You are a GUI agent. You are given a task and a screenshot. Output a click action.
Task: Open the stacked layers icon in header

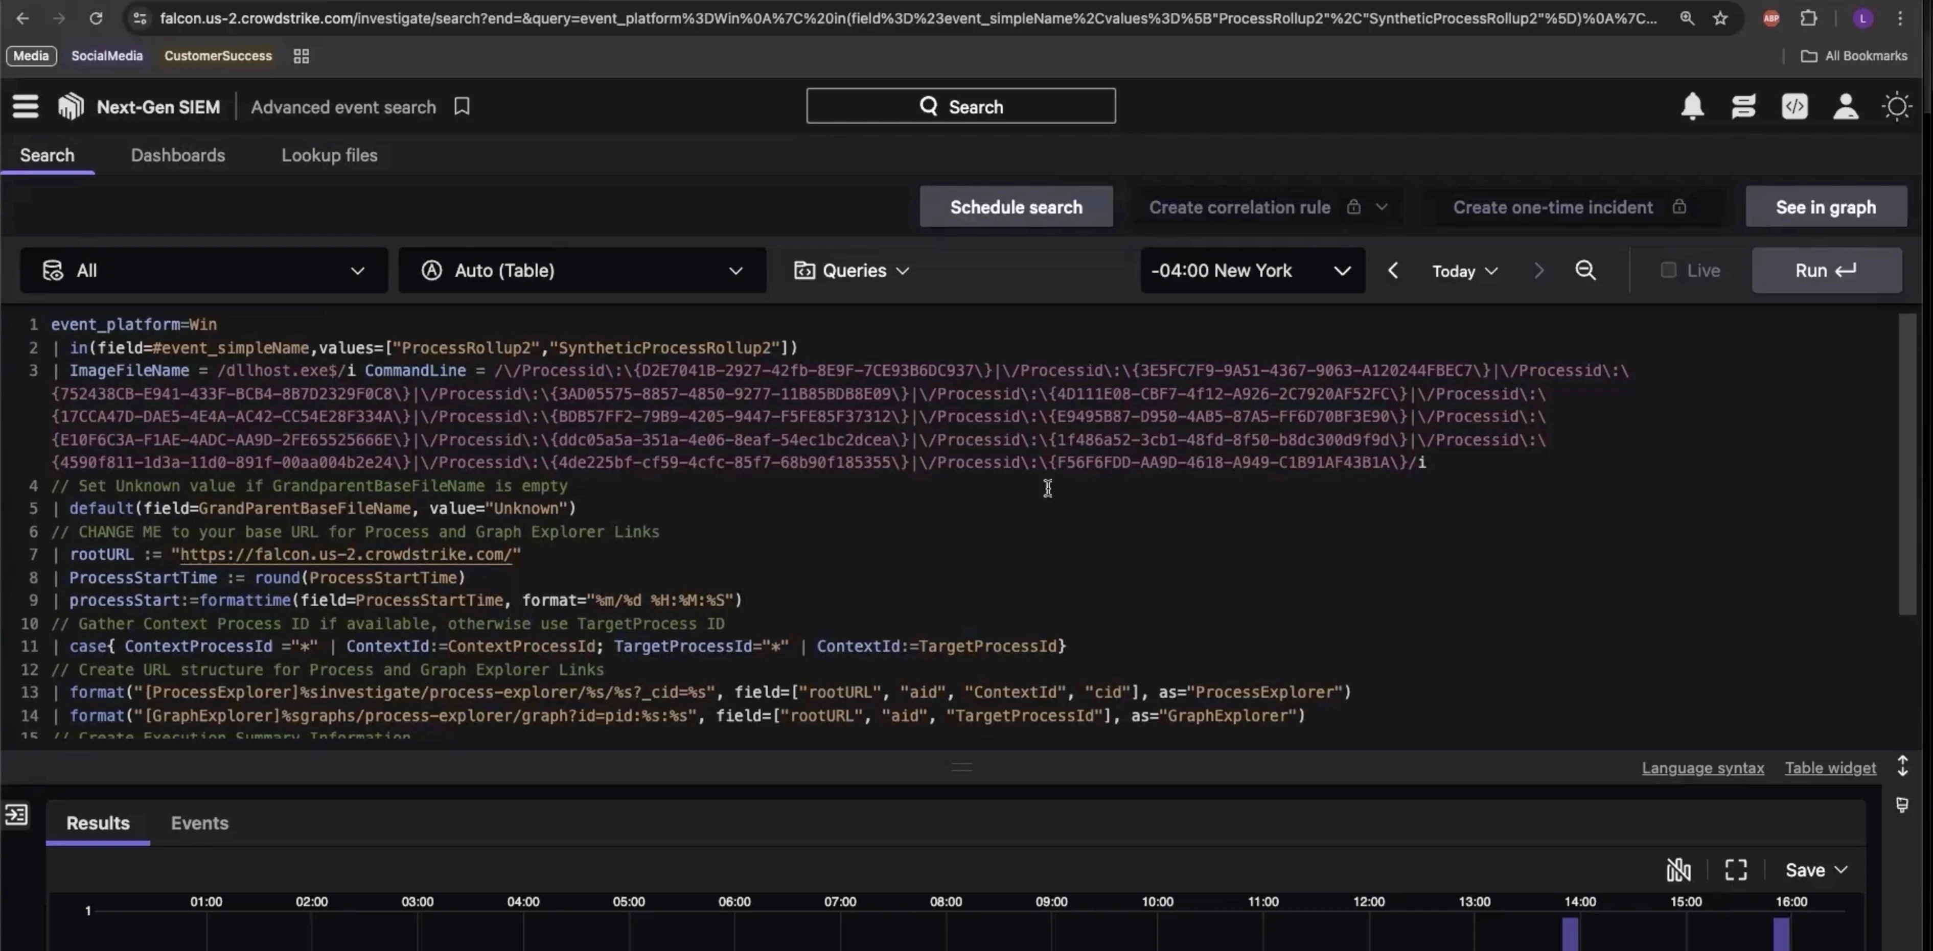tap(1743, 107)
